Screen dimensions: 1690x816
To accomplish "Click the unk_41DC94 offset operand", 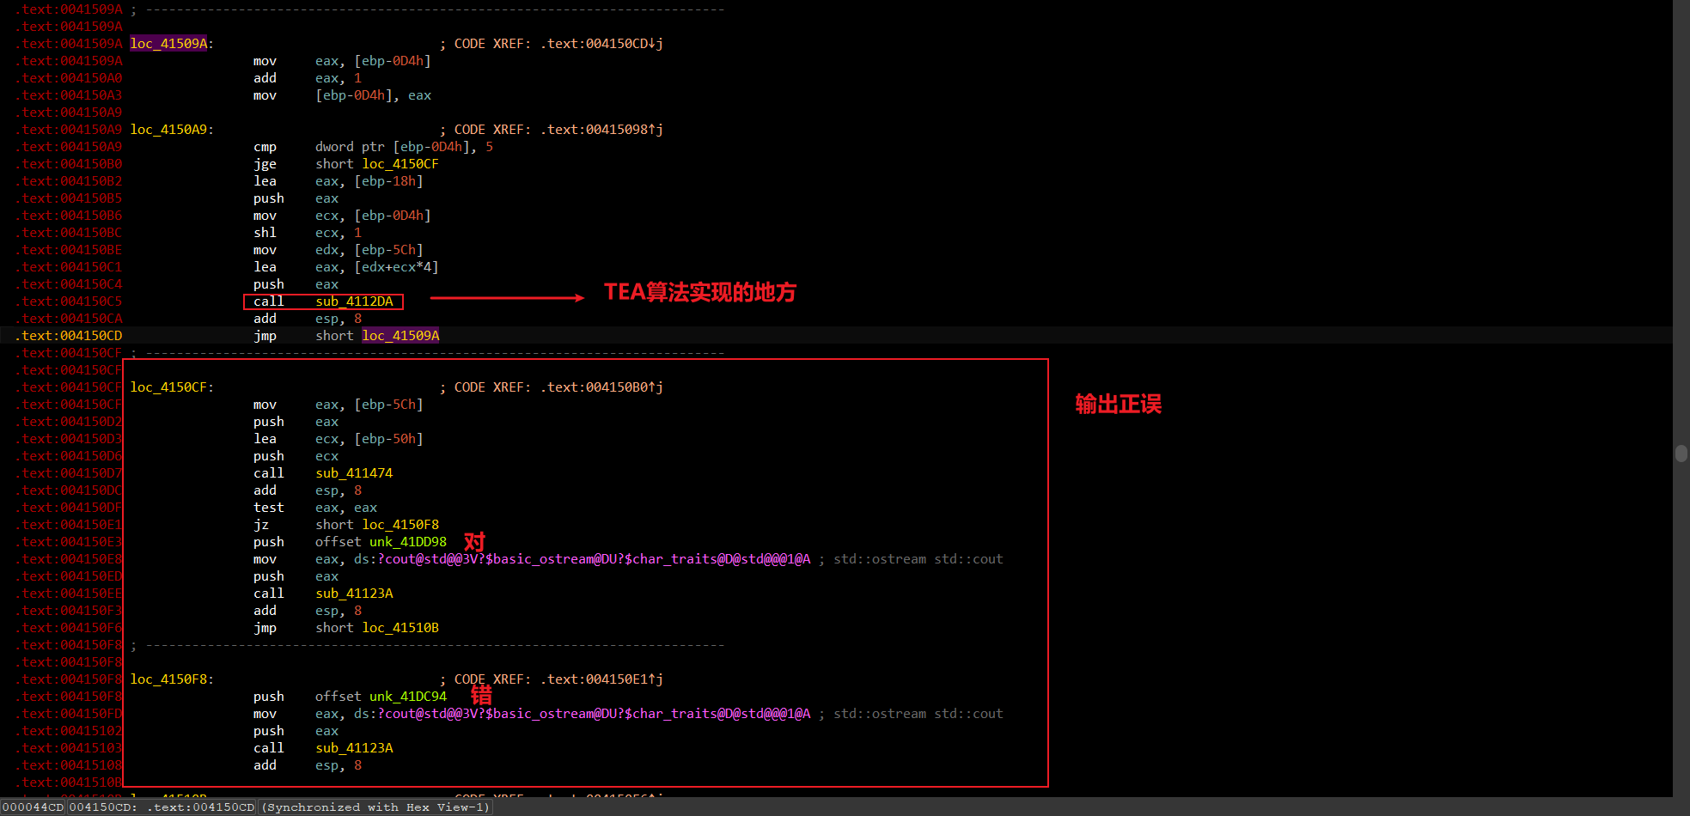I will pos(408,697).
